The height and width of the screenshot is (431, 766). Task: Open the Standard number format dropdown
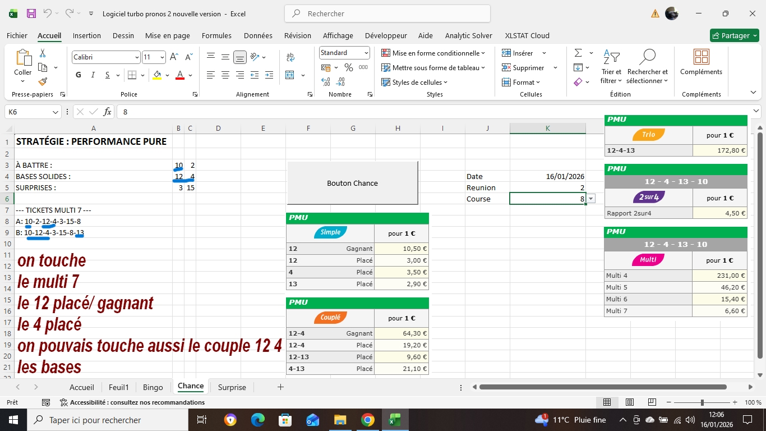point(366,53)
